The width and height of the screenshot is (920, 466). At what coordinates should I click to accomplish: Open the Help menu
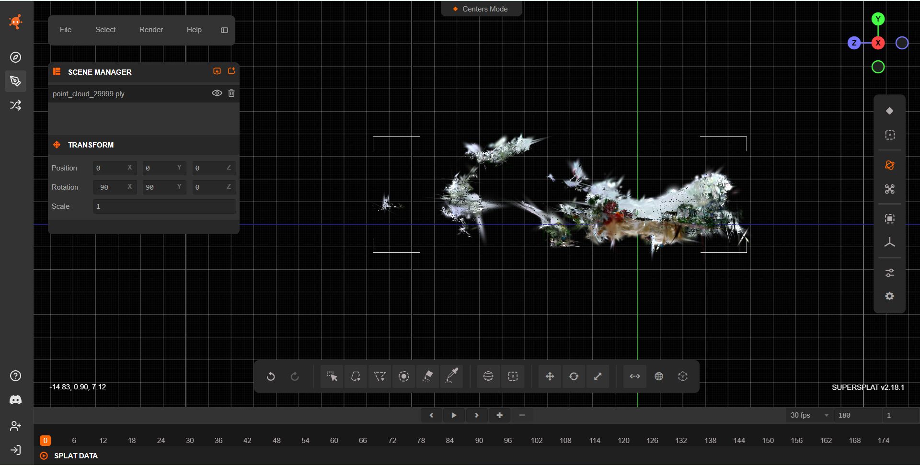pos(194,30)
